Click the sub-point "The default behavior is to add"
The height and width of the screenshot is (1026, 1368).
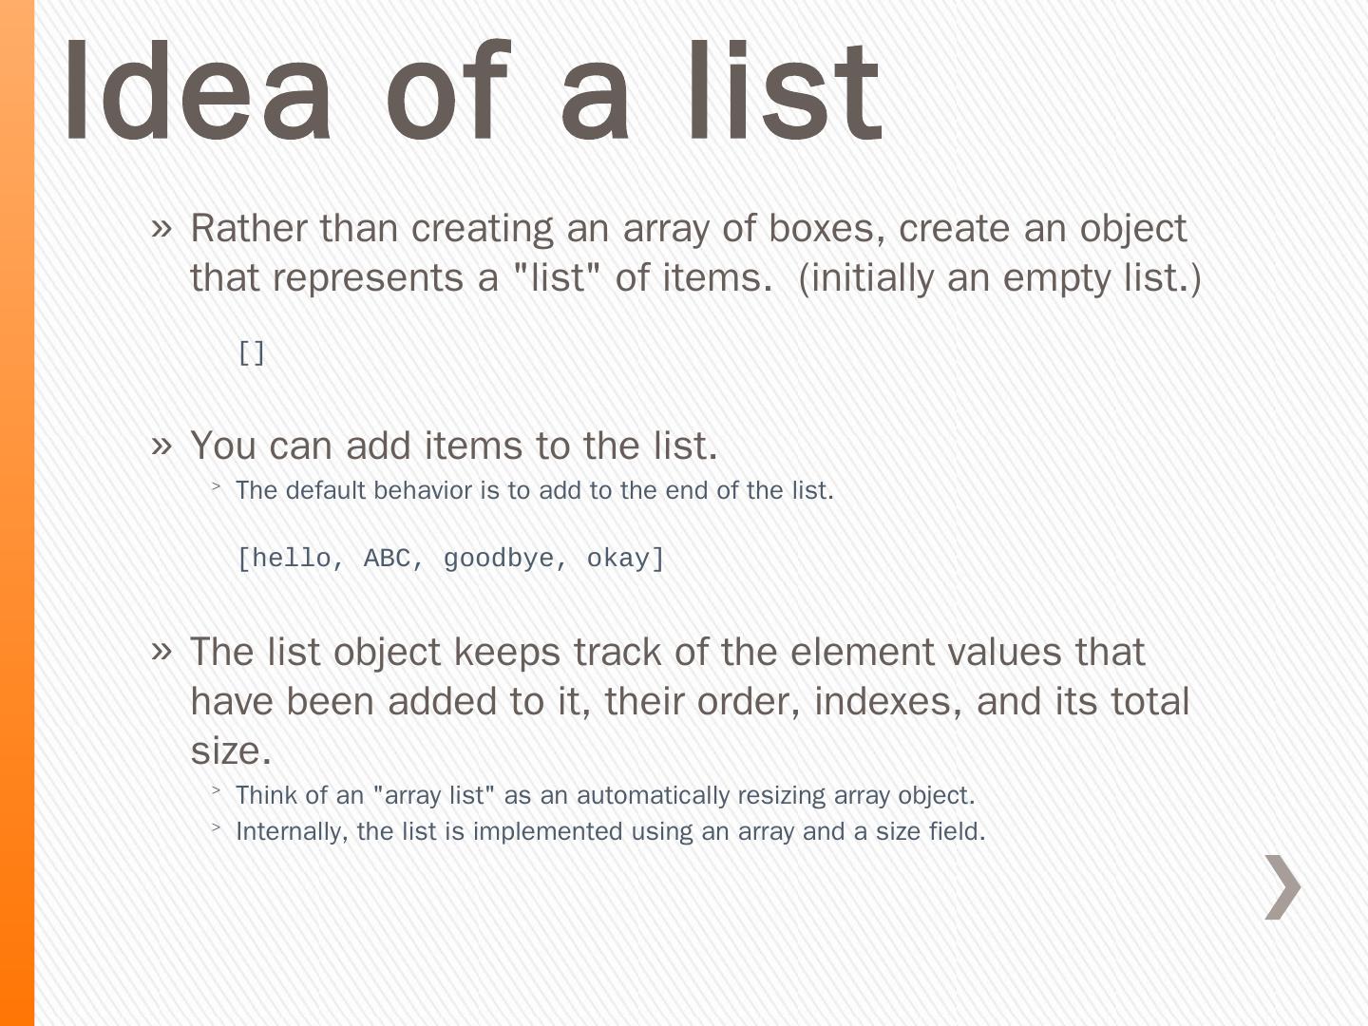(x=534, y=490)
